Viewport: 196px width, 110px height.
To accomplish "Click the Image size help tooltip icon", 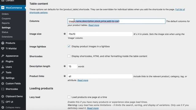I will (x=65, y=34).
